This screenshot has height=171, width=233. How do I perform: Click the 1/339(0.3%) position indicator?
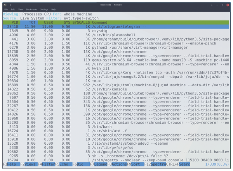(x=217, y=164)
